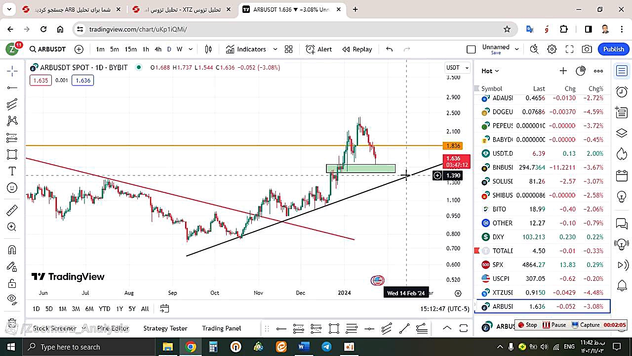Open watchlist more options menu
The height and width of the screenshot is (356, 632).
coord(598,71)
